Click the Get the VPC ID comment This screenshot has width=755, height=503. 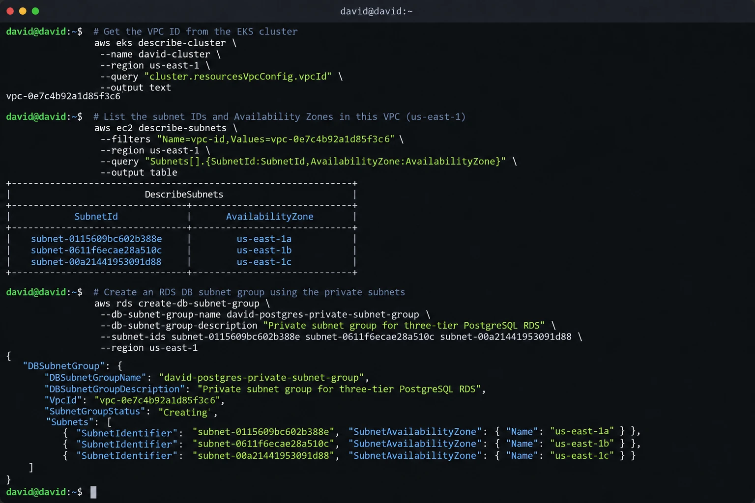196,31
